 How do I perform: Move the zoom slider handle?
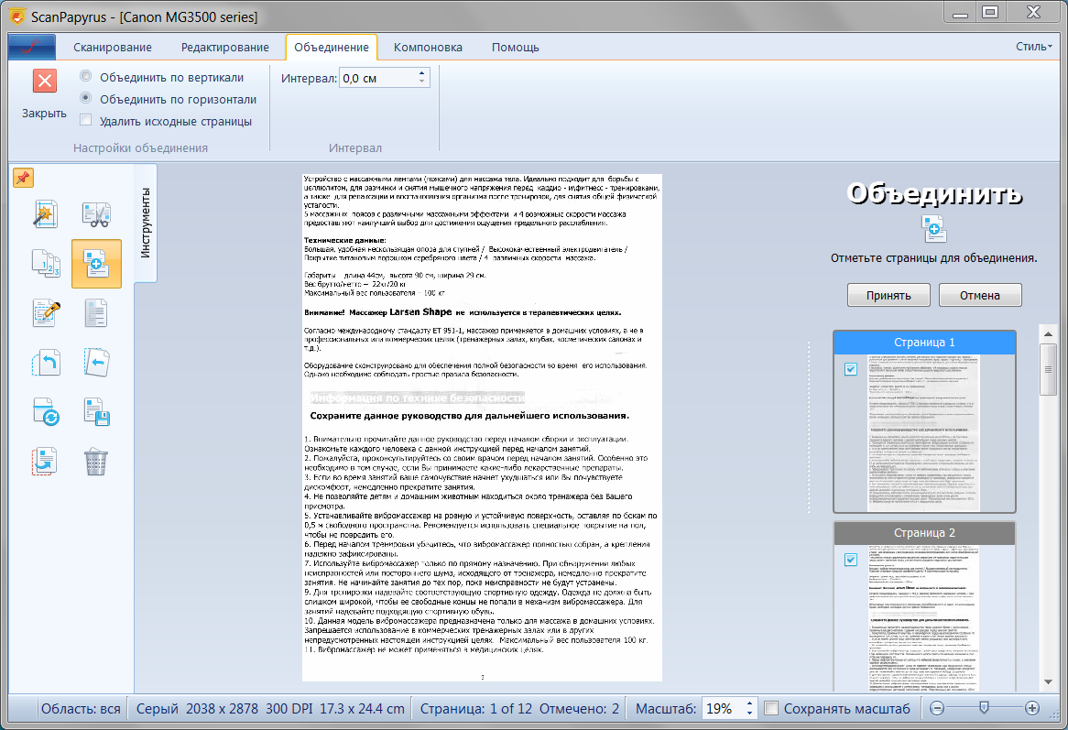(x=984, y=708)
